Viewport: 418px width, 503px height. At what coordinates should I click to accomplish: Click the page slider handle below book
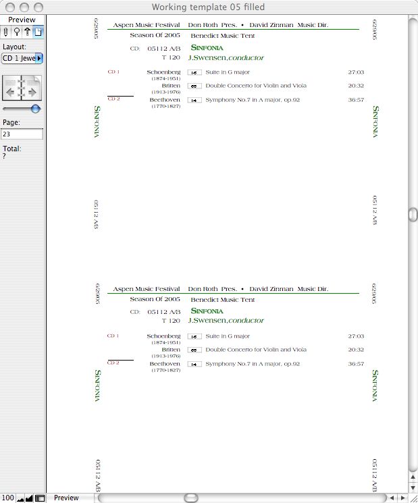(x=35, y=109)
